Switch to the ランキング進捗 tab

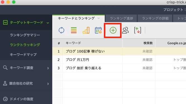[121, 18]
